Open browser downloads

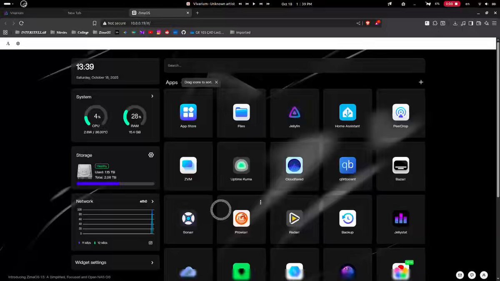point(455,23)
